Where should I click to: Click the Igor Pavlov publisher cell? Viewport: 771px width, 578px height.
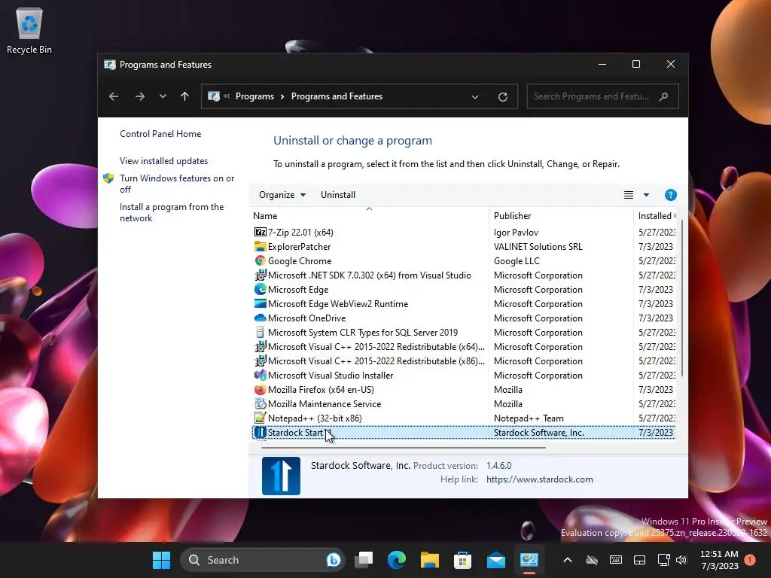[x=516, y=232]
